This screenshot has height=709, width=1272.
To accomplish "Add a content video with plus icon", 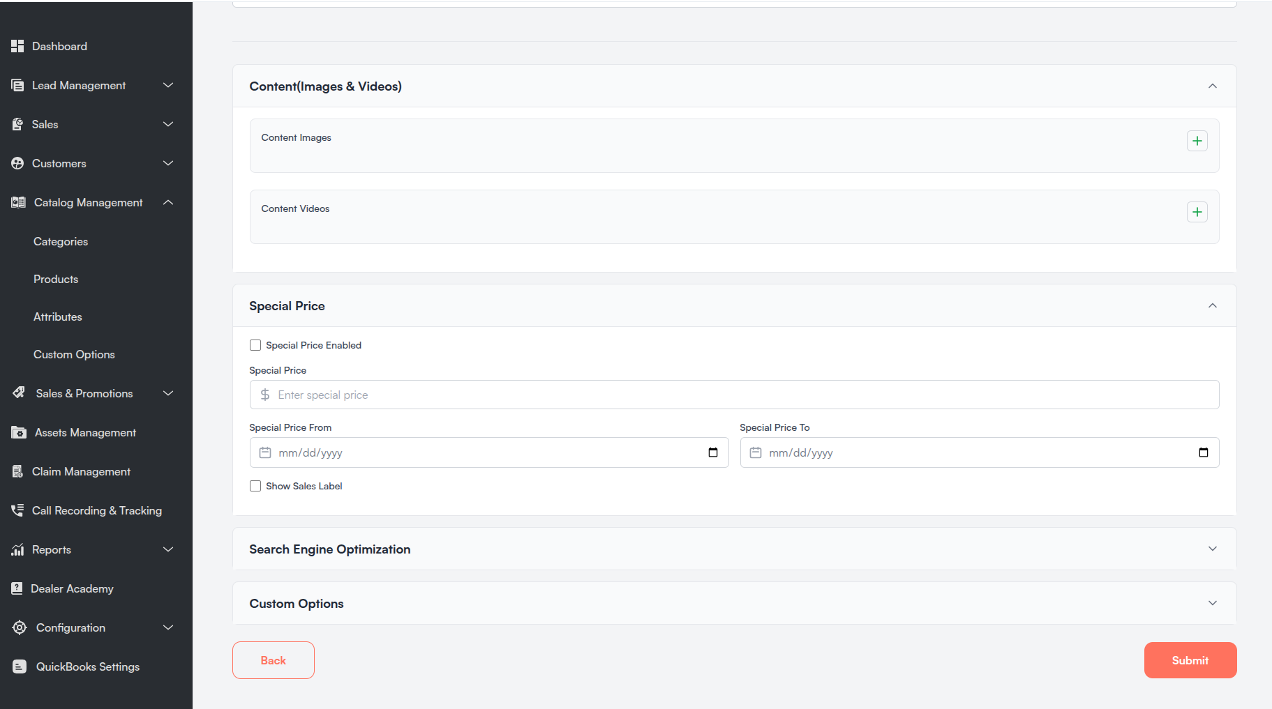I will (x=1197, y=212).
